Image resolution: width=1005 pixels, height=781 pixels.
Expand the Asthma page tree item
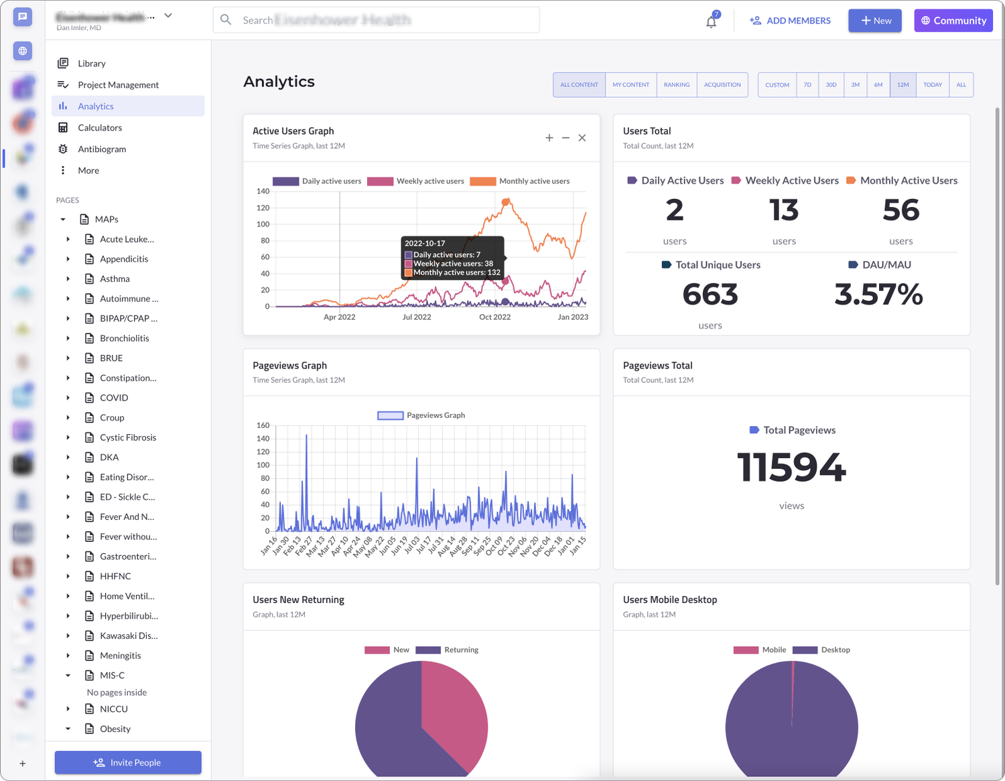pos(68,279)
